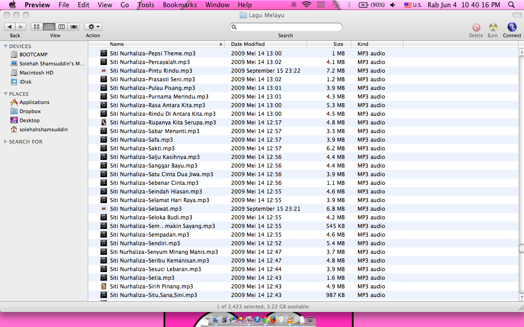The height and width of the screenshot is (327, 524).
Task: Open the Preview application menu
Action: coord(37,5)
